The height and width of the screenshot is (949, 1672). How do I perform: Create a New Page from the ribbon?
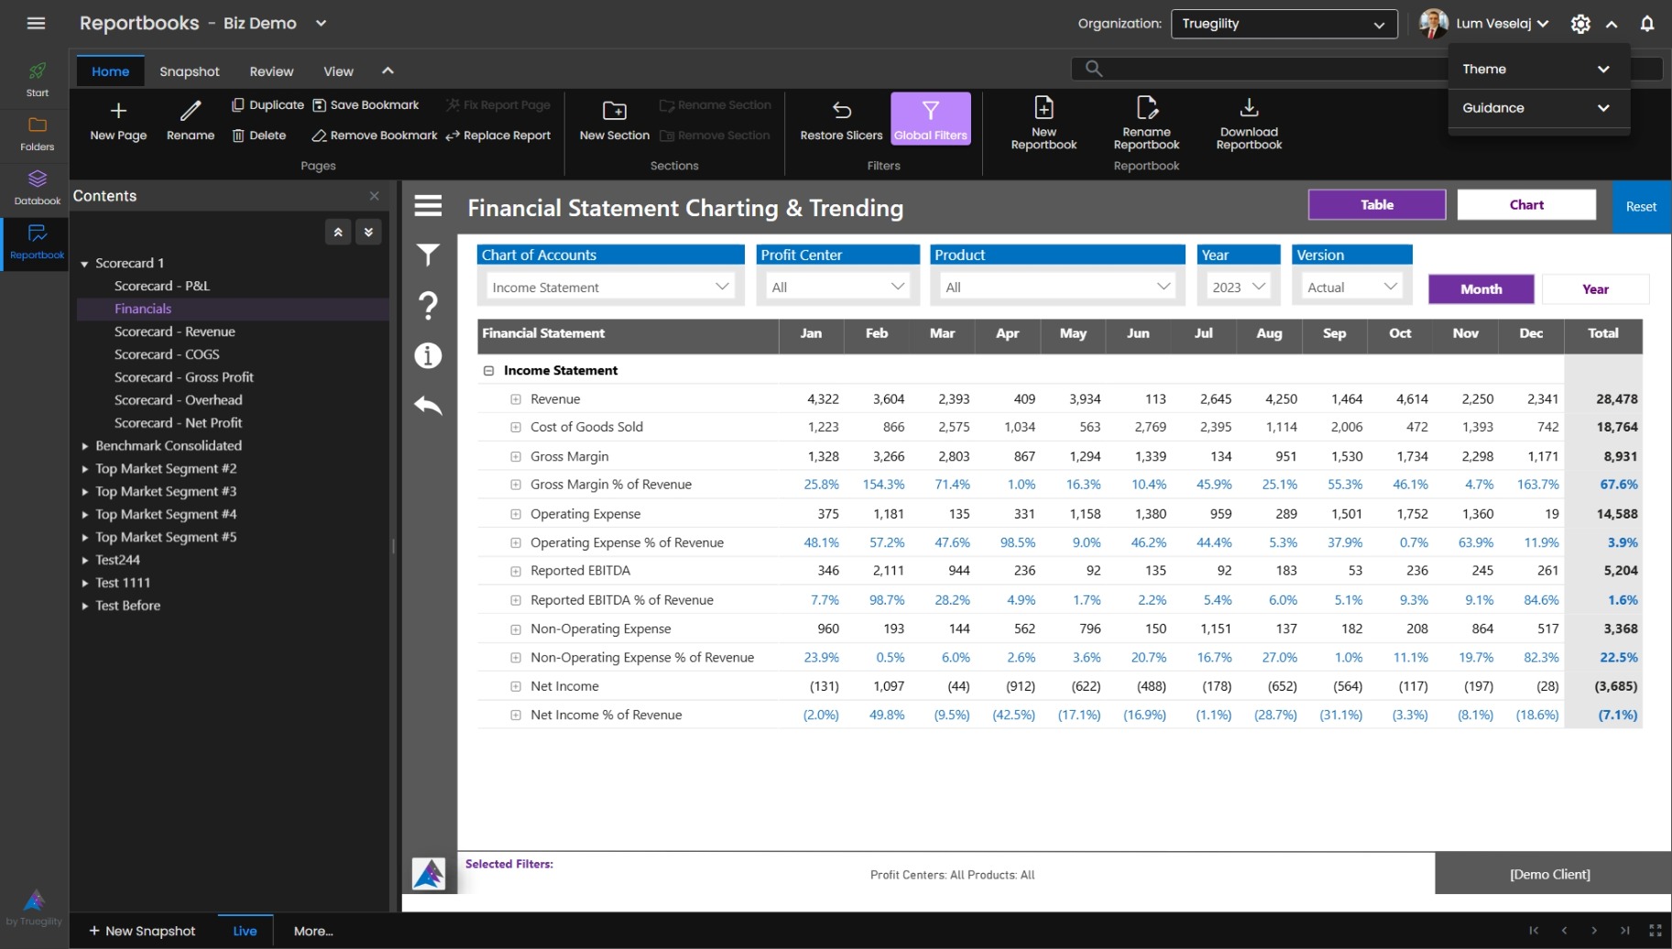coord(117,120)
